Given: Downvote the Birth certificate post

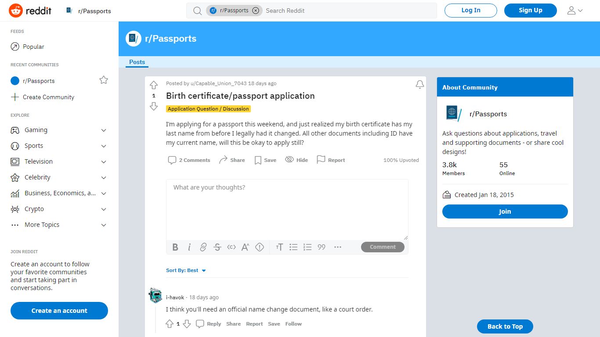Looking at the screenshot, I should coord(154,106).
